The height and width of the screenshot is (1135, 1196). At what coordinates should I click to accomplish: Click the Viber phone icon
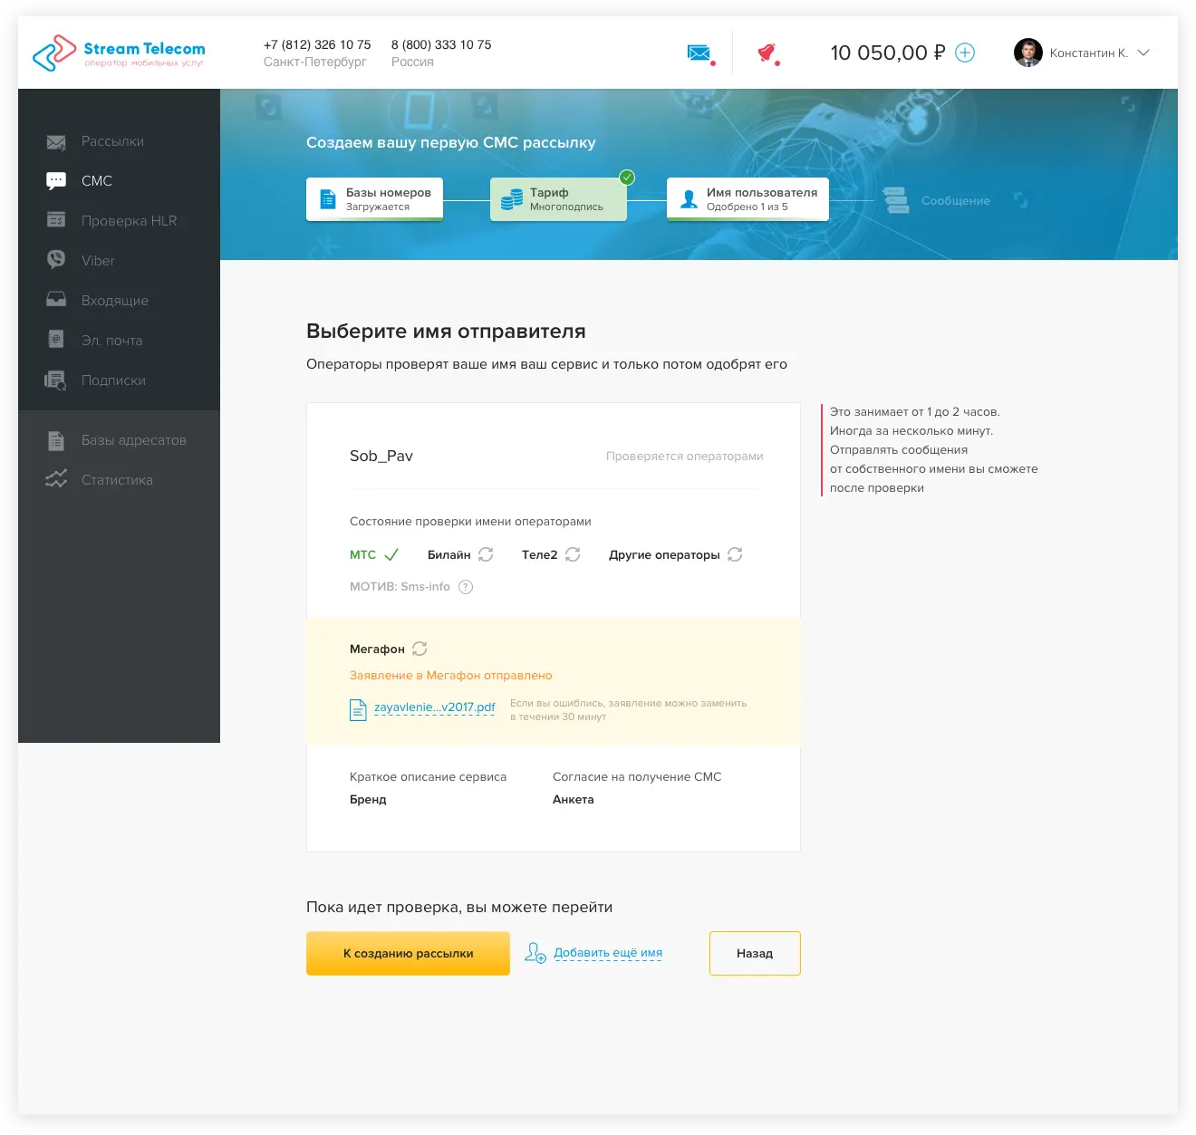pos(56,260)
